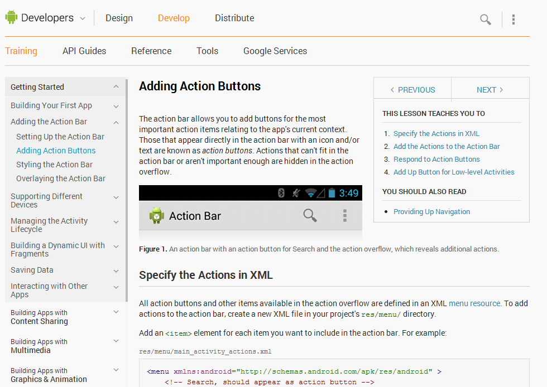Screen dimensions: 547x387
Task: Click the sidebar vertical scrollbar
Action: 127,190
